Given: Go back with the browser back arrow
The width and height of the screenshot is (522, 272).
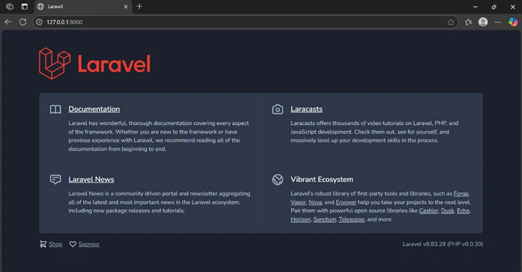Looking at the screenshot, I should [x=8, y=22].
